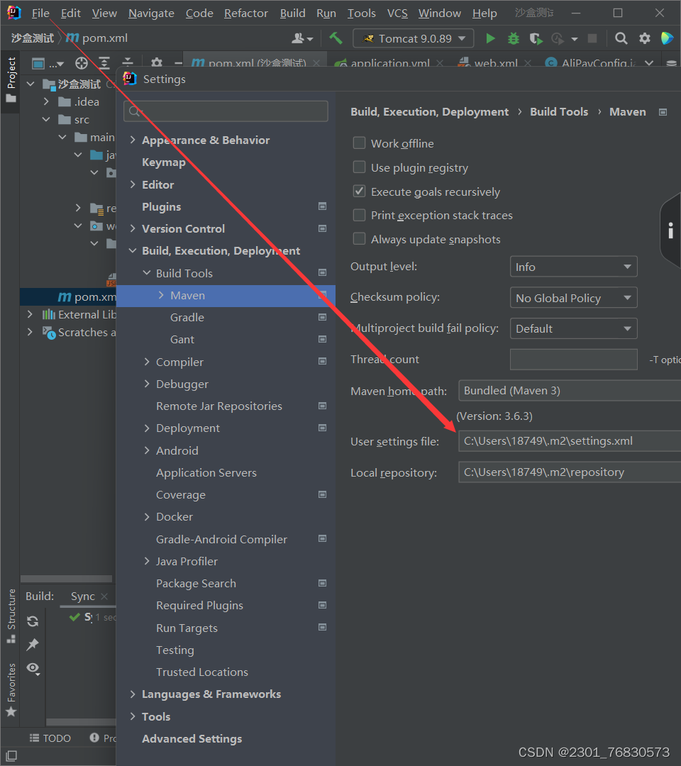This screenshot has width=681, height=766.
Task: Select Gant under Build Tools
Action: tap(182, 340)
